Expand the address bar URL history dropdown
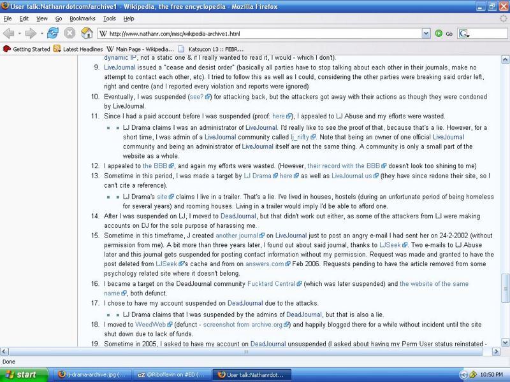This screenshot has height=382, width=510. [426, 33]
